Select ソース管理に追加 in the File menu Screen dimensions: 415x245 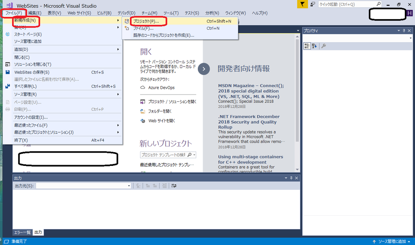63,41
